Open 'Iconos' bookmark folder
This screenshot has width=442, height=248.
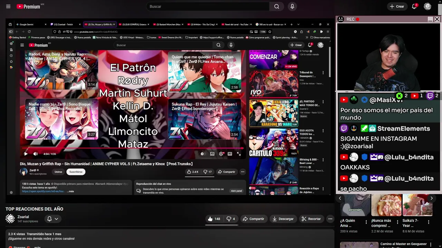[152, 37]
